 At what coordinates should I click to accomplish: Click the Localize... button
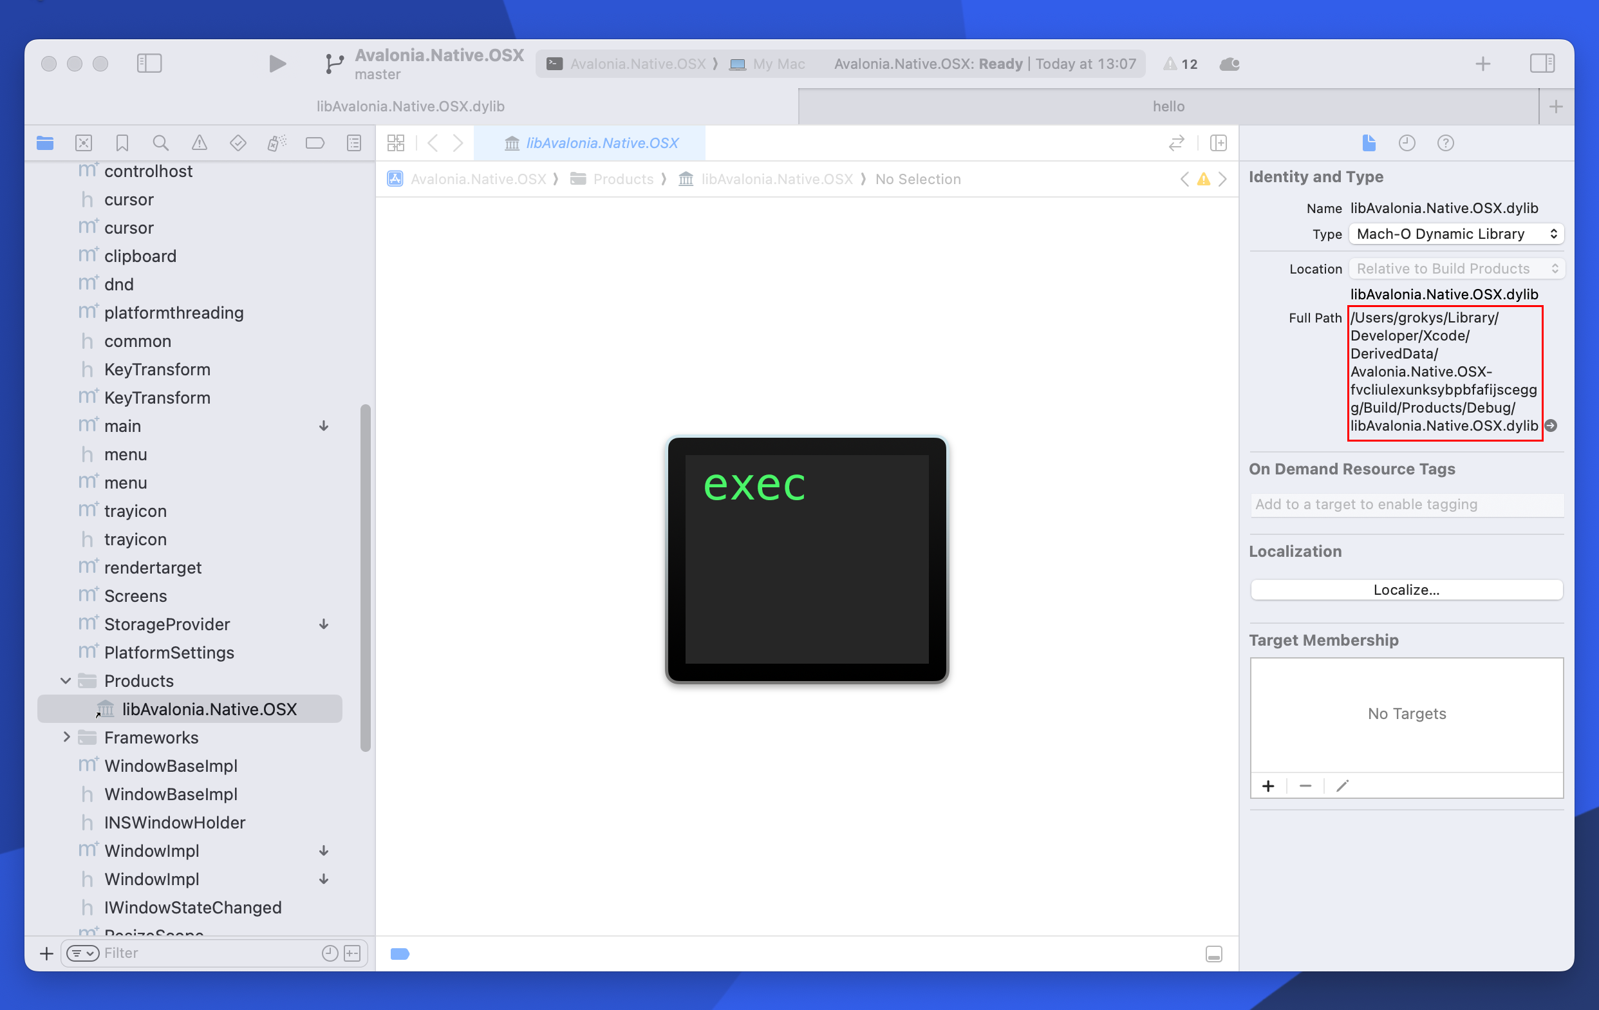click(x=1406, y=590)
